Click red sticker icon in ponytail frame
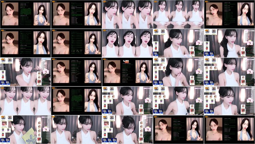 (192, 53)
